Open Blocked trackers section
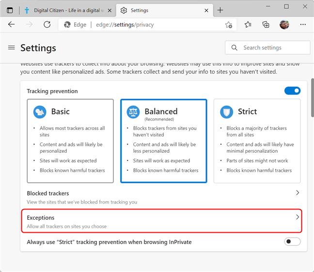This screenshot has height=272, width=314. coord(164,197)
